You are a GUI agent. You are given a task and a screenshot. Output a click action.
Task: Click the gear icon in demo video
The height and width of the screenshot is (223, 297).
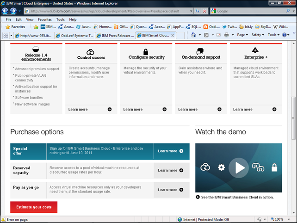pos(221,167)
